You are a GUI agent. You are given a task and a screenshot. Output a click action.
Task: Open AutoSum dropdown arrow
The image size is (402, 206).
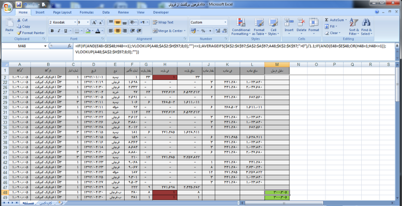point(346,20)
